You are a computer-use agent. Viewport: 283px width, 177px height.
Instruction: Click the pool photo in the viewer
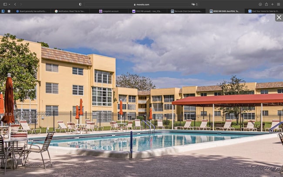point(141,95)
